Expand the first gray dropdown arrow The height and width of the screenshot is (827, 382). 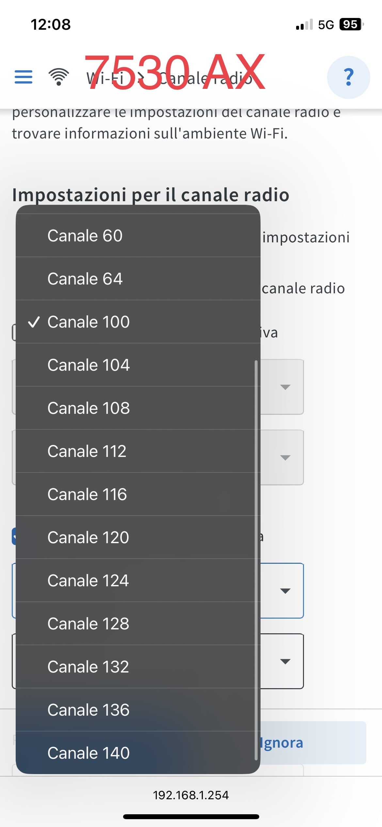285,386
